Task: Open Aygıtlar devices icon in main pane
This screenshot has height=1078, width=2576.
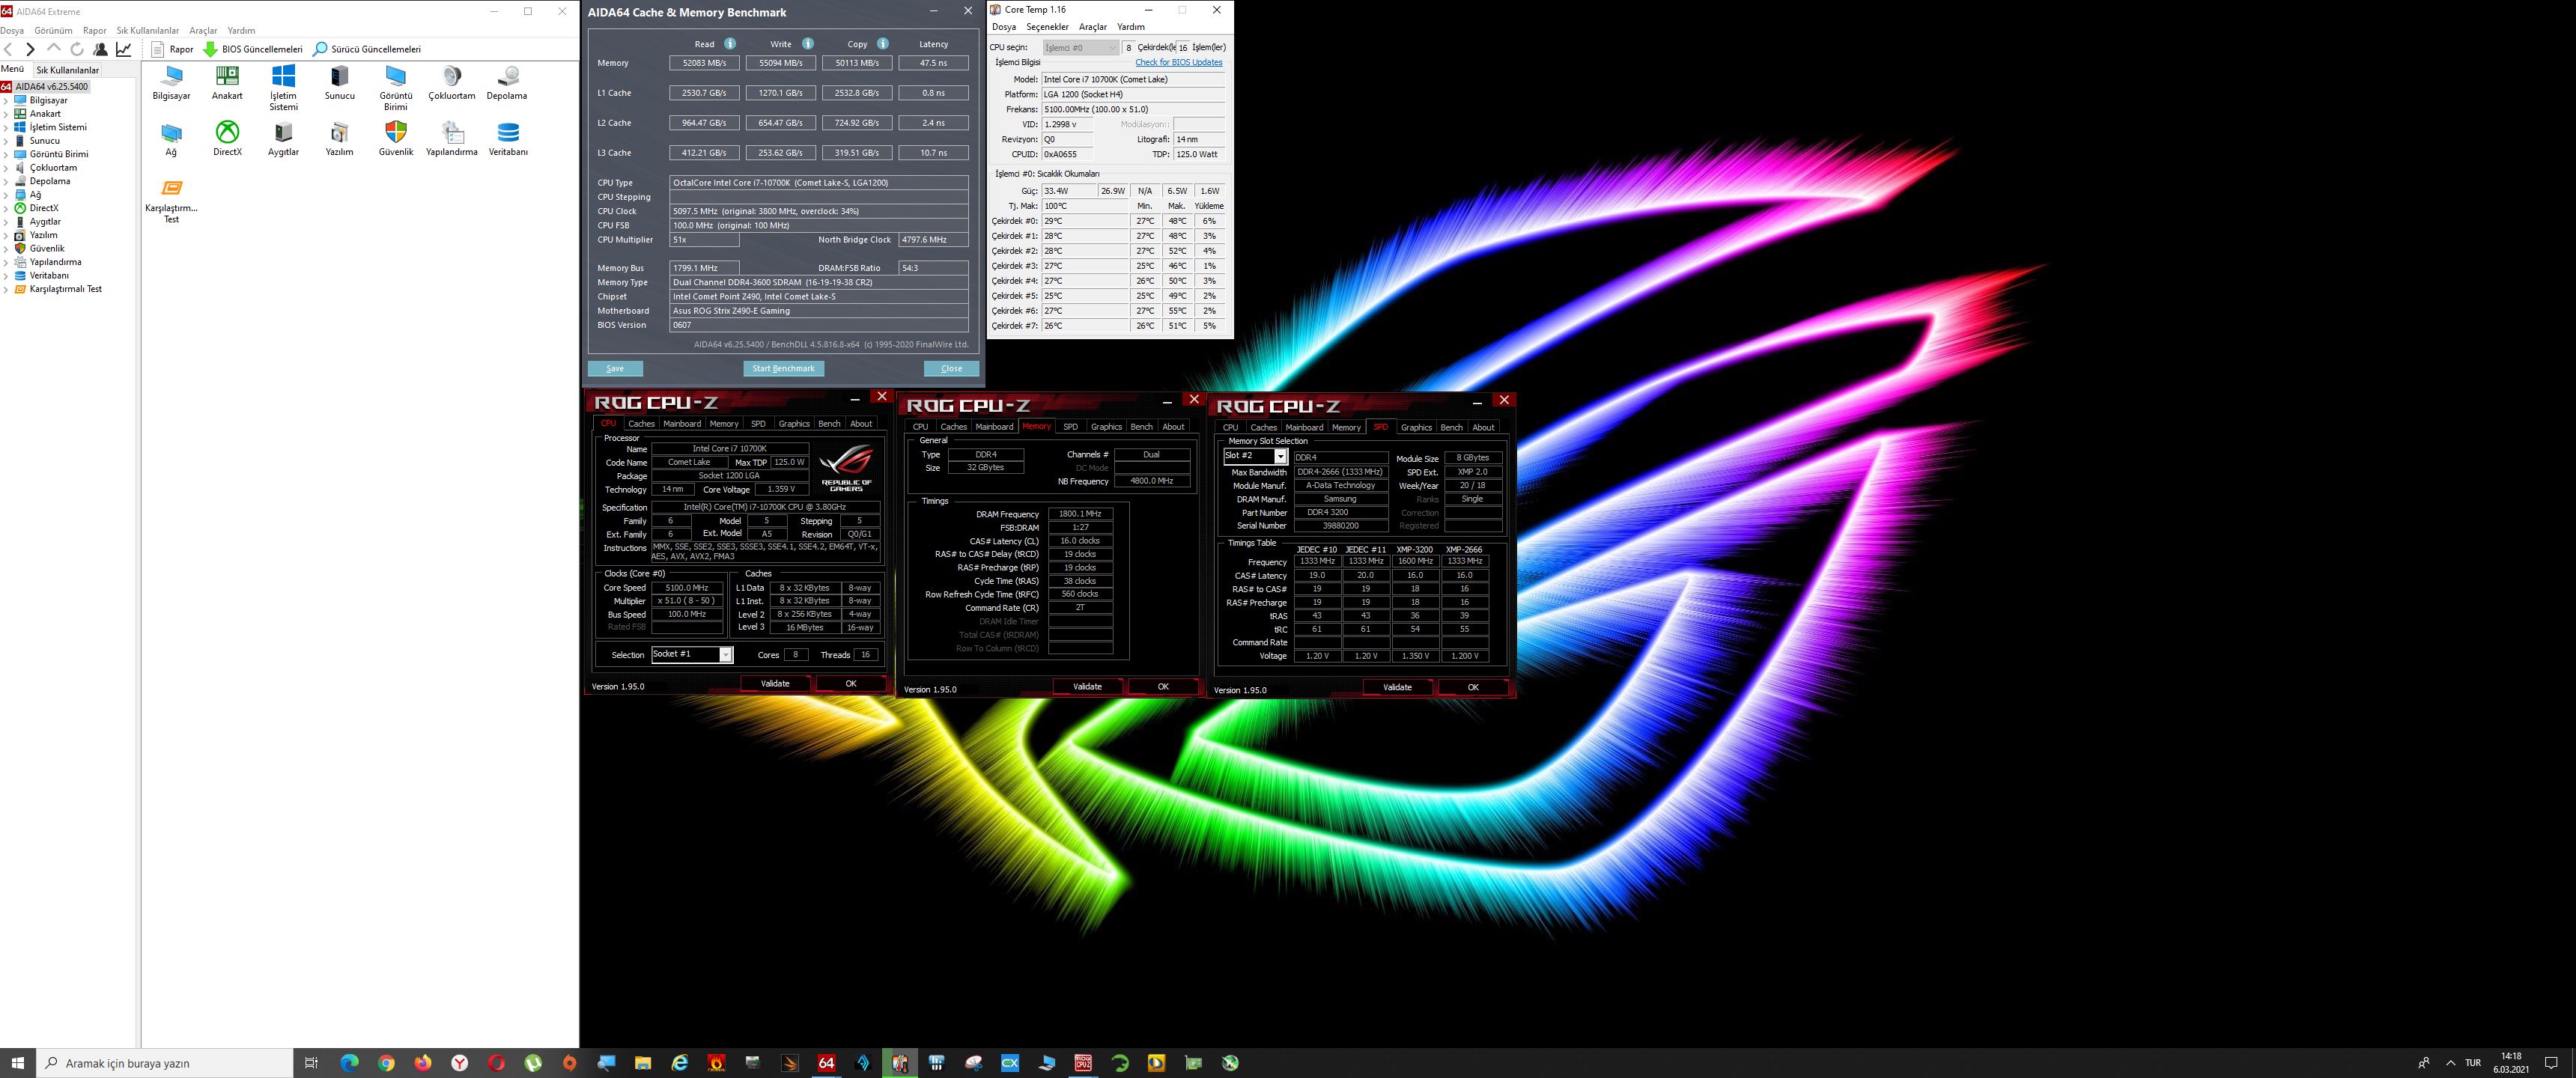Action: [x=283, y=139]
